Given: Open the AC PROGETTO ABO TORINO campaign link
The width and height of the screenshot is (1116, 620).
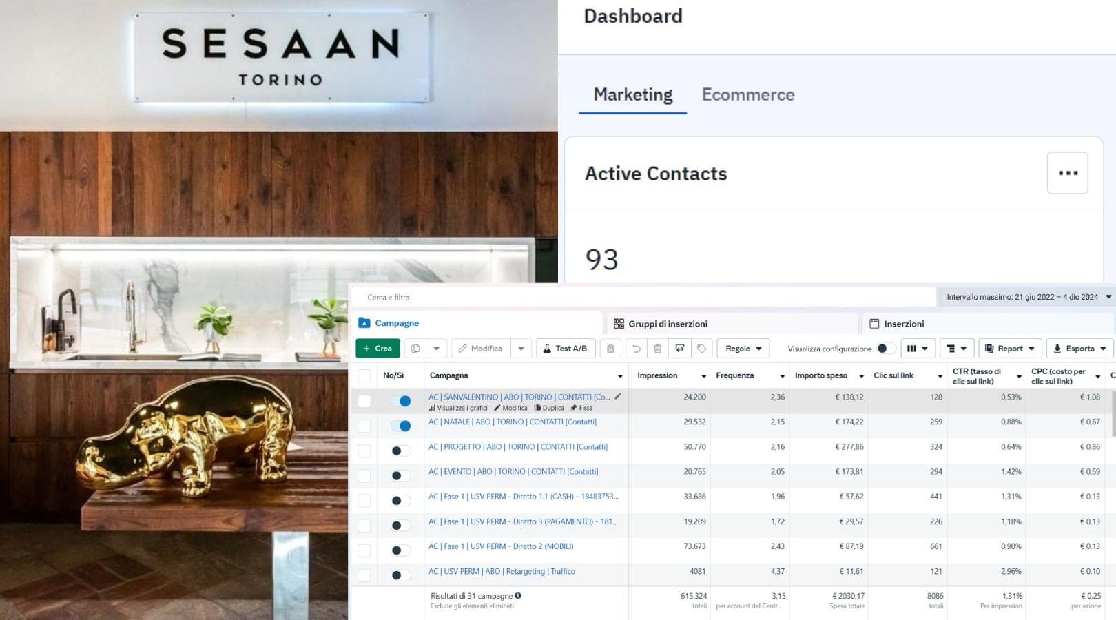Looking at the screenshot, I should click(518, 446).
